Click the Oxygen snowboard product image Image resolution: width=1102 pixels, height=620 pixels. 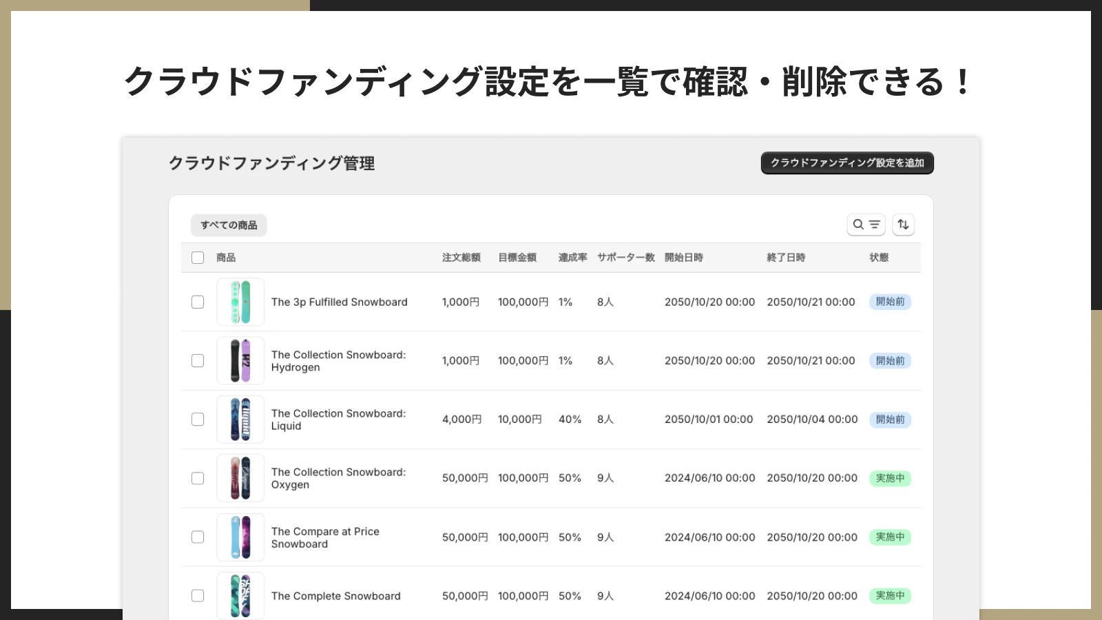pyautogui.click(x=240, y=477)
